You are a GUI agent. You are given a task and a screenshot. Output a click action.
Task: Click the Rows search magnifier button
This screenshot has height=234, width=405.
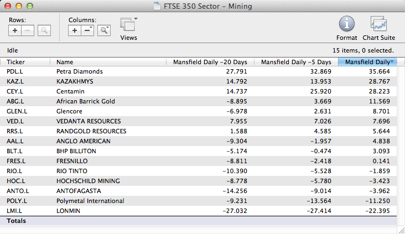(x=44, y=30)
